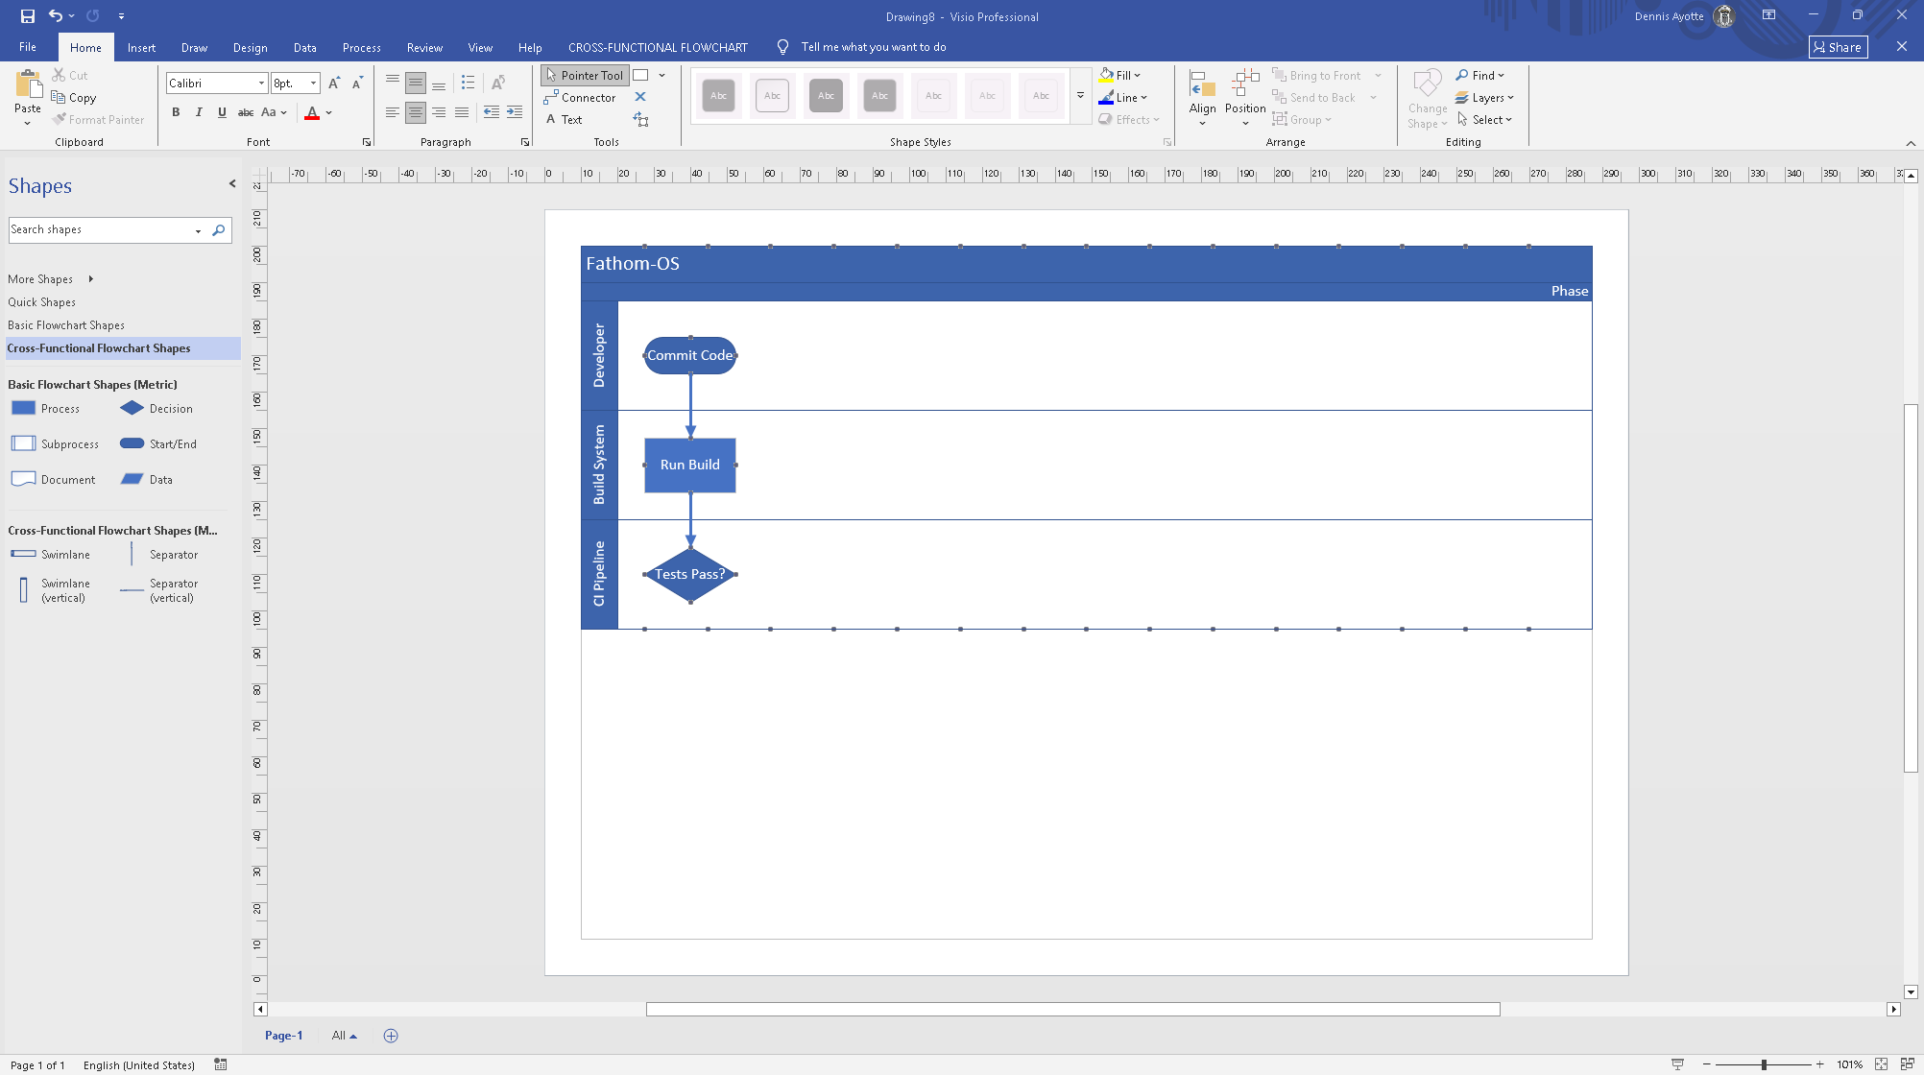1924x1075 pixels.
Task: Click fit page to window icon
Action: click(x=1881, y=1064)
